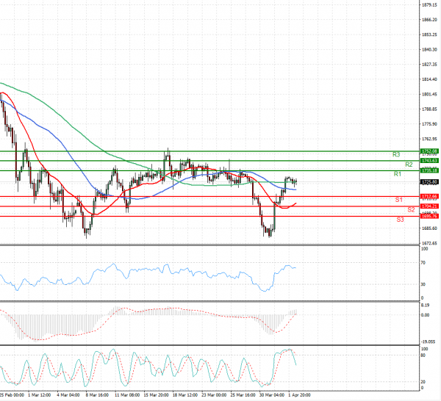The image size is (441, 401).
Task: Click the 1866.20 price axis value
Action: [429, 20]
